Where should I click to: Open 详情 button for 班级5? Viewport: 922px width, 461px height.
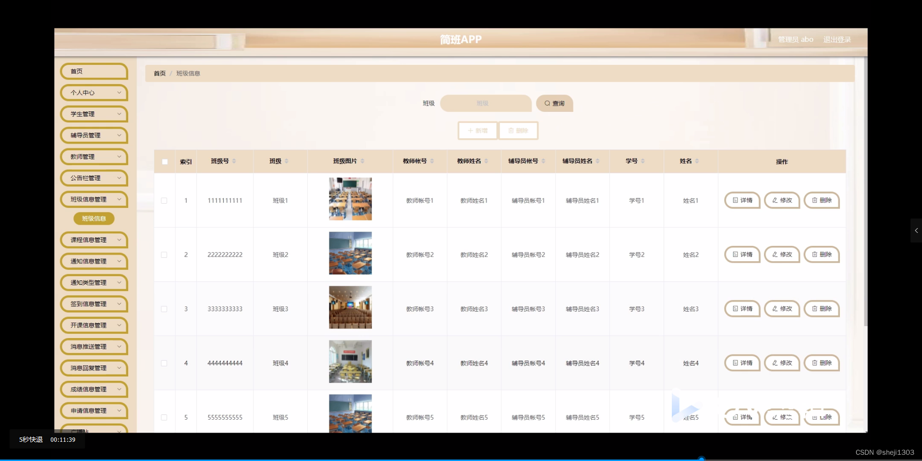coord(742,417)
